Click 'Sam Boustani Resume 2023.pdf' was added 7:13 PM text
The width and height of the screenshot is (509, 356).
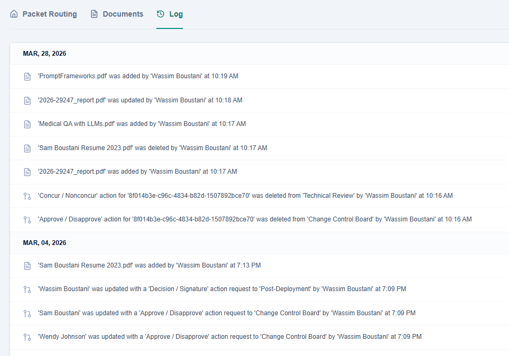(149, 265)
